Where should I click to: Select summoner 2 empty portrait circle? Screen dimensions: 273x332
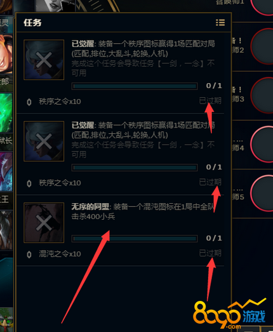tap(262, 46)
